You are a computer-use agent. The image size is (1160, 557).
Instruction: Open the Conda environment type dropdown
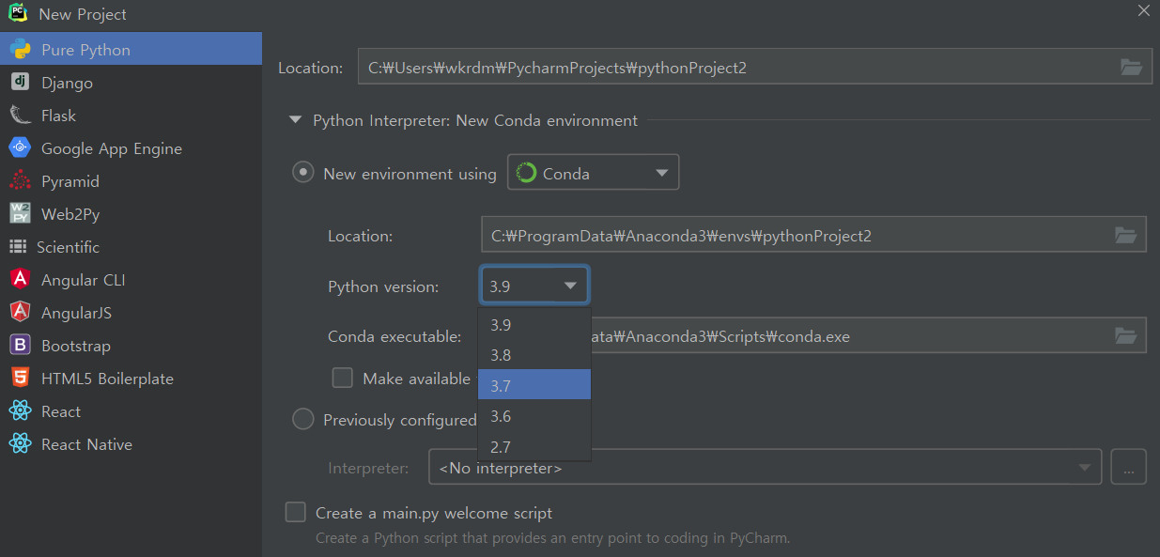click(593, 173)
